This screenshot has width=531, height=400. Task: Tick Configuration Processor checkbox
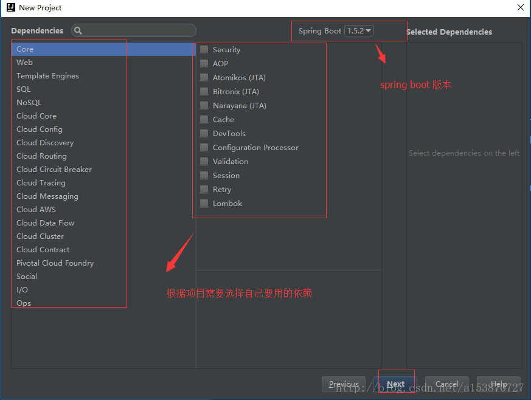[x=204, y=148]
